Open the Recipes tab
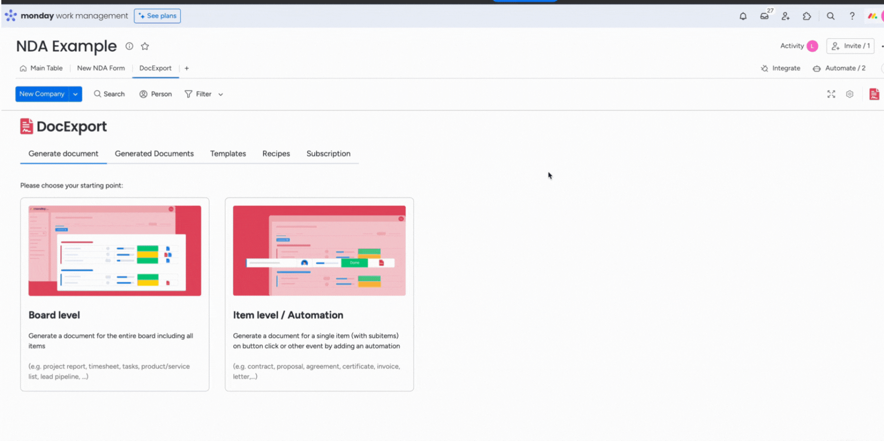Screen dimensions: 884x441 [276, 154]
